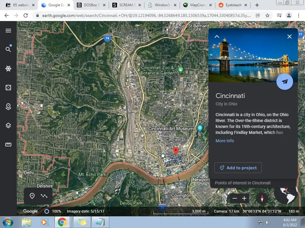Click Imagery date 5/15/17 text

coord(85,211)
